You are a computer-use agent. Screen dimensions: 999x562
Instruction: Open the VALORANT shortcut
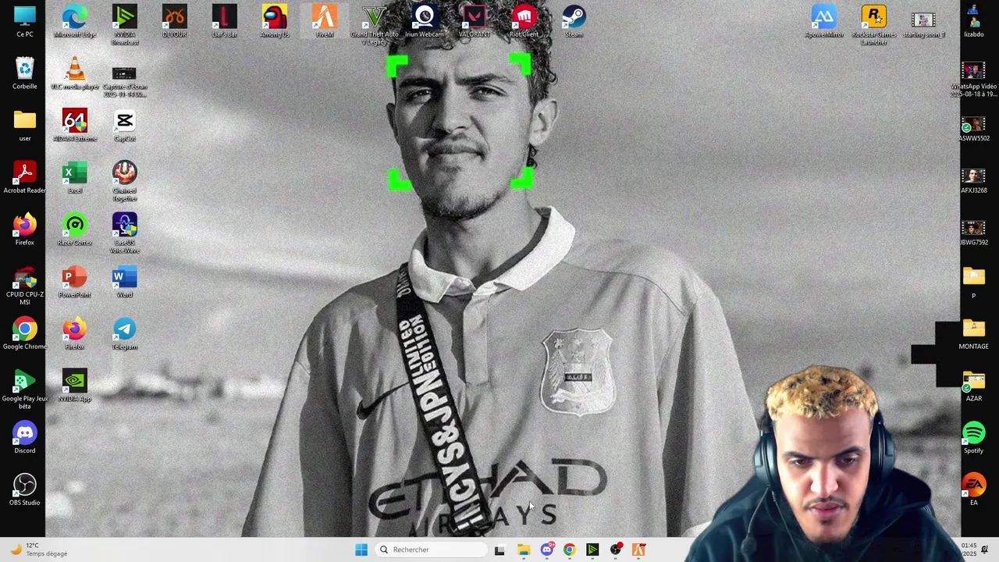(474, 21)
